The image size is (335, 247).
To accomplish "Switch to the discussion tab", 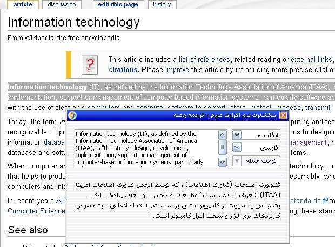I will pos(62,4).
